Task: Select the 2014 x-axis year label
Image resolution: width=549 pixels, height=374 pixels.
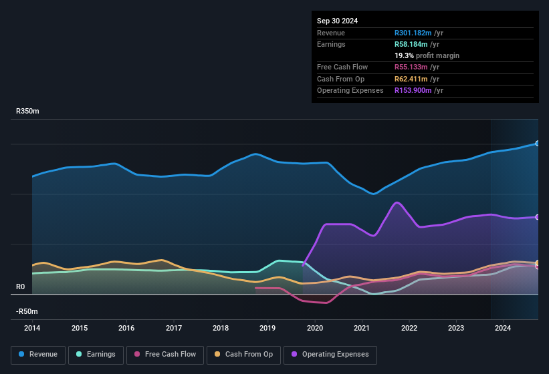Action: coord(32,328)
